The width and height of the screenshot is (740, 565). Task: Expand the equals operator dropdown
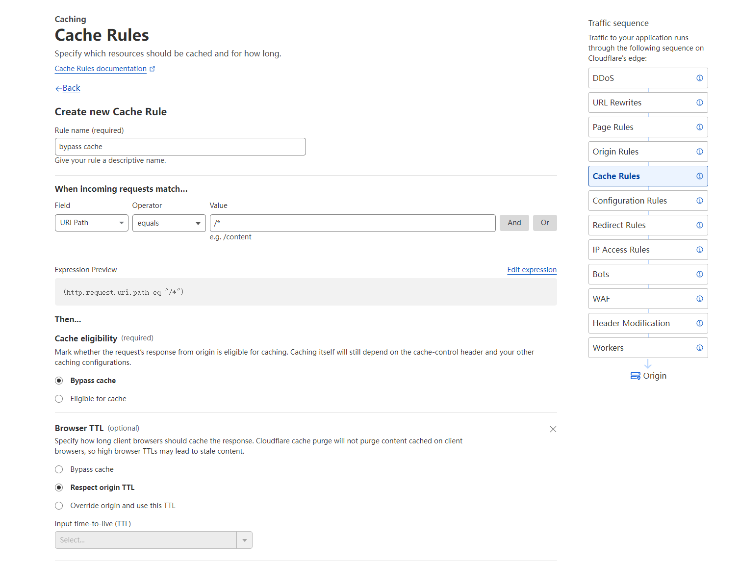[x=169, y=223]
